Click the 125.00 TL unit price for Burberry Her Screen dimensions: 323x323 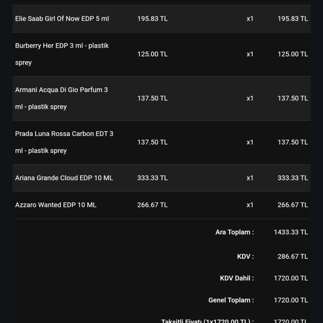coord(152,54)
